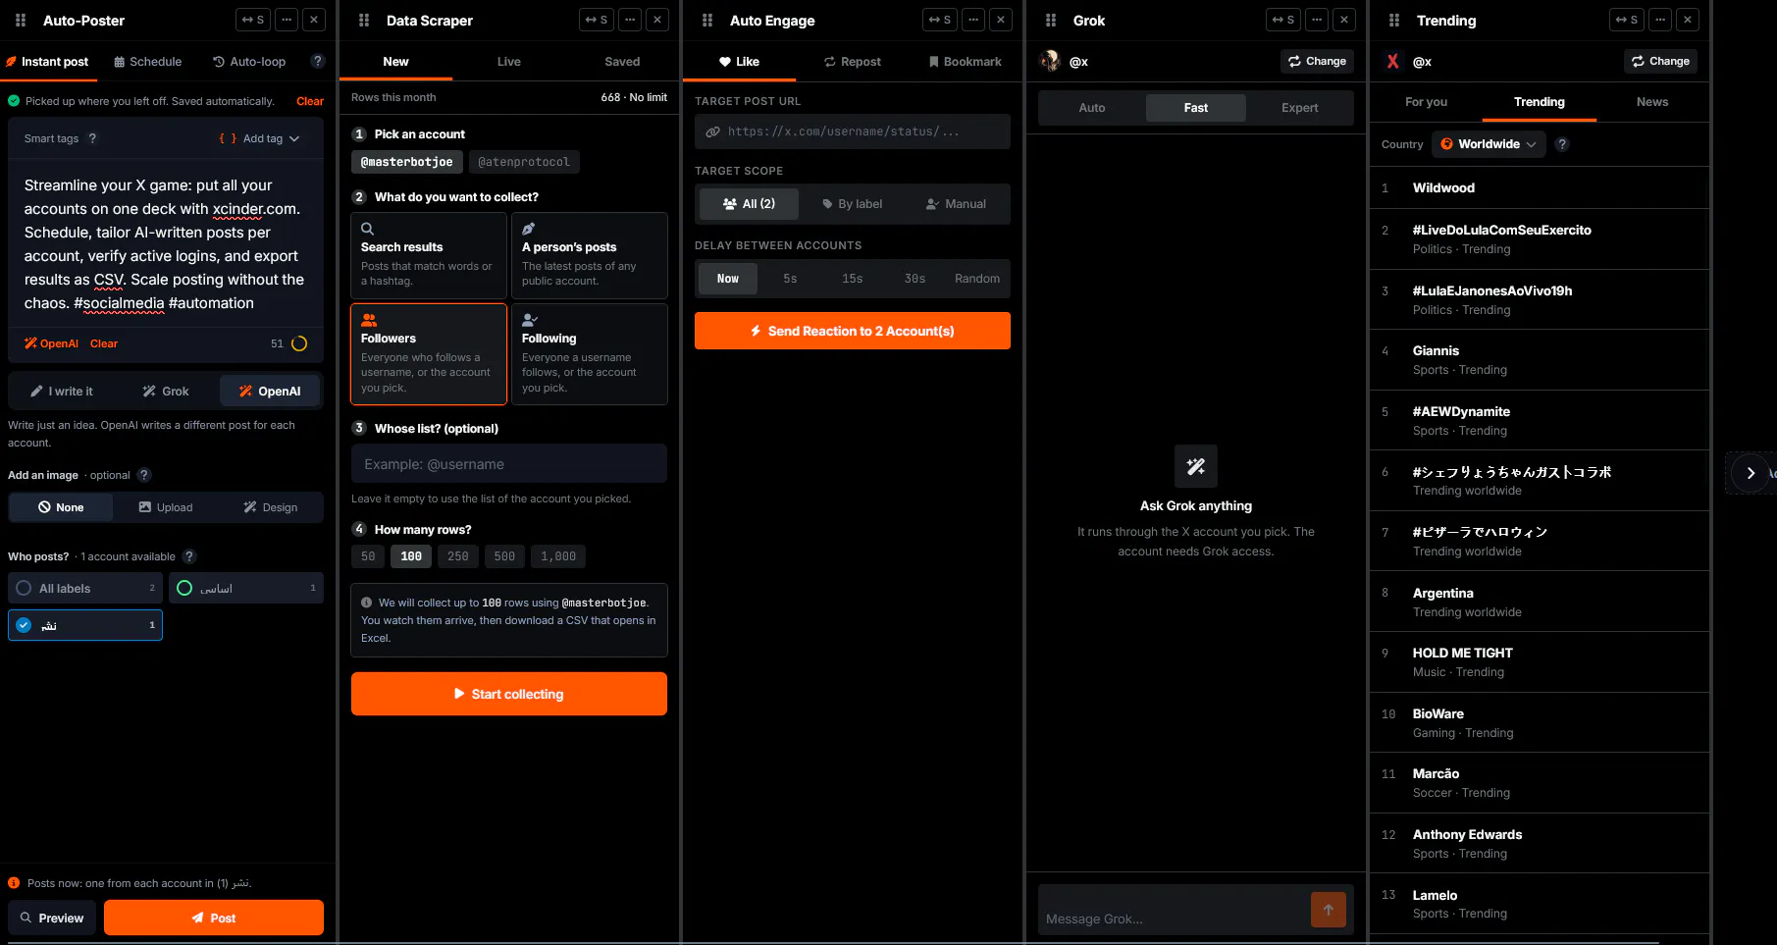The width and height of the screenshot is (1777, 945).
Task: Click Who posts help icon
Action: point(189,556)
